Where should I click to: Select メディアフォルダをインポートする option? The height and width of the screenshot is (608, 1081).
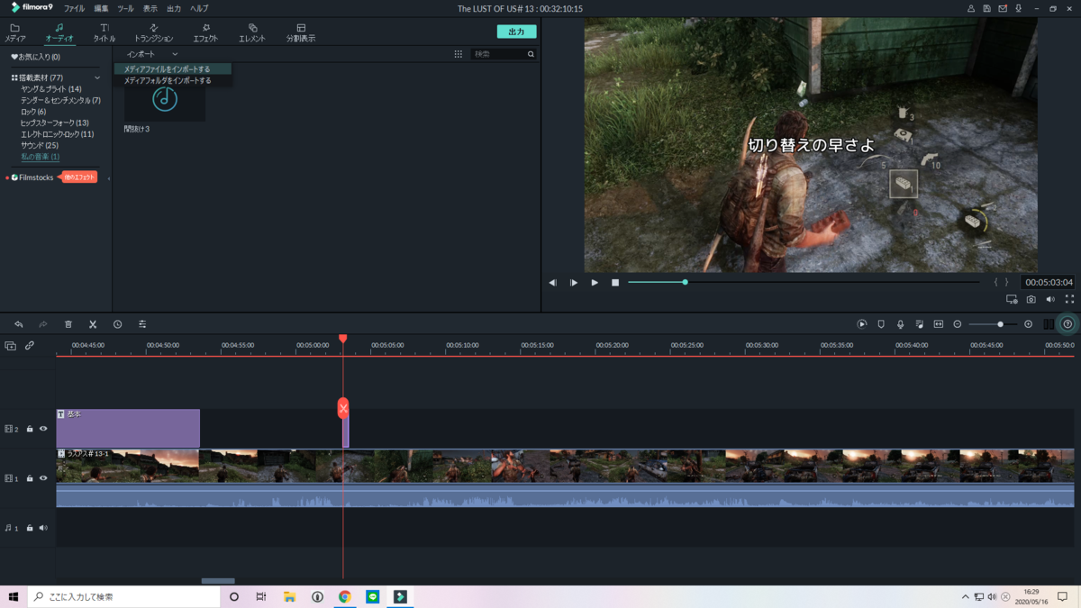point(173,81)
